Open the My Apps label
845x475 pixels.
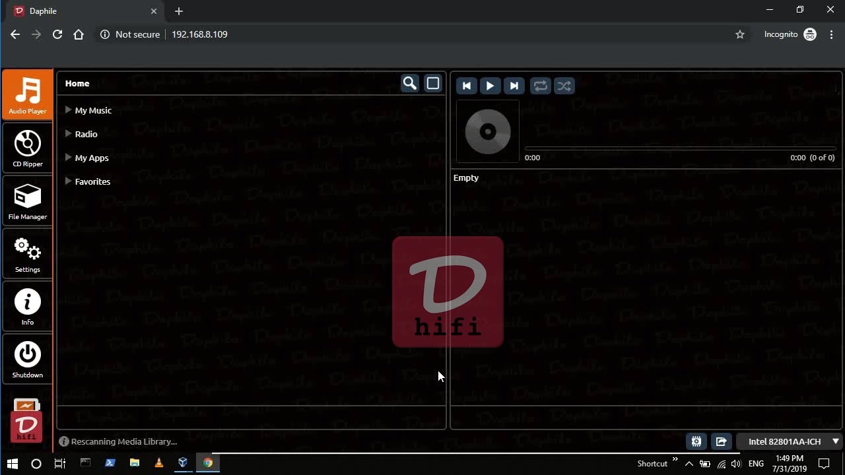(92, 158)
